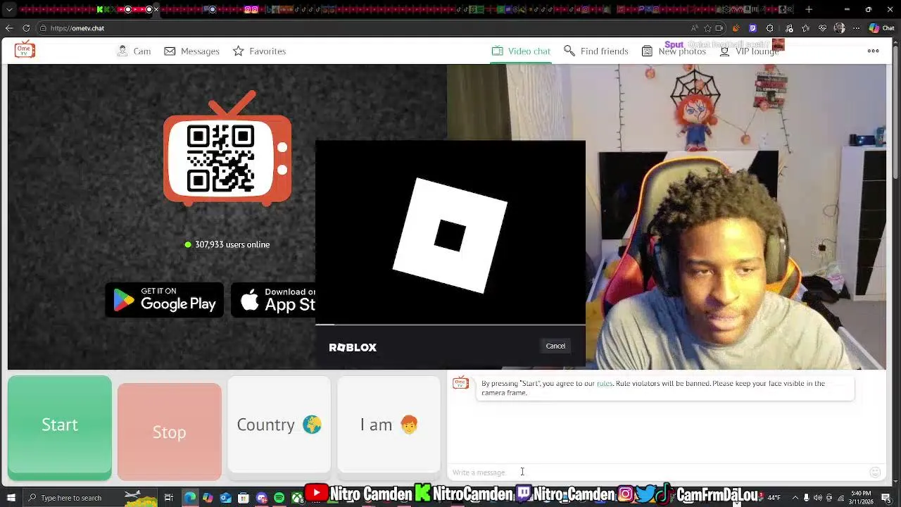The height and width of the screenshot is (507, 901).
Task: Open the Xbox app on the taskbar
Action: coord(297,498)
